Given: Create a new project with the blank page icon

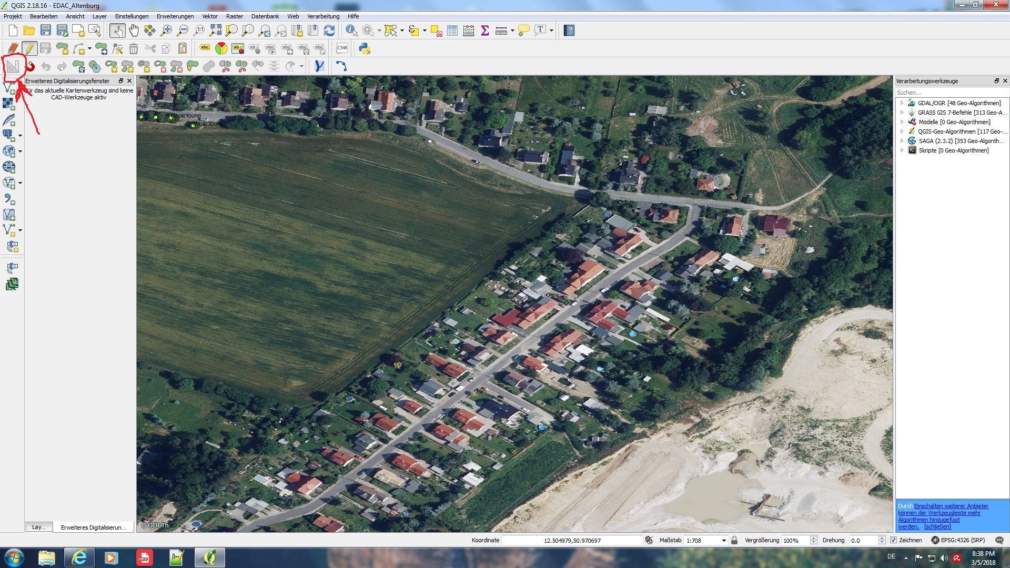Looking at the screenshot, I should tap(13, 31).
